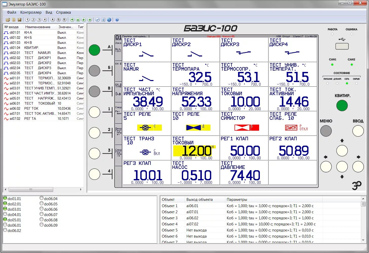Click the up navigation round button
The height and width of the screenshot is (253, 369).
pos(342,151)
